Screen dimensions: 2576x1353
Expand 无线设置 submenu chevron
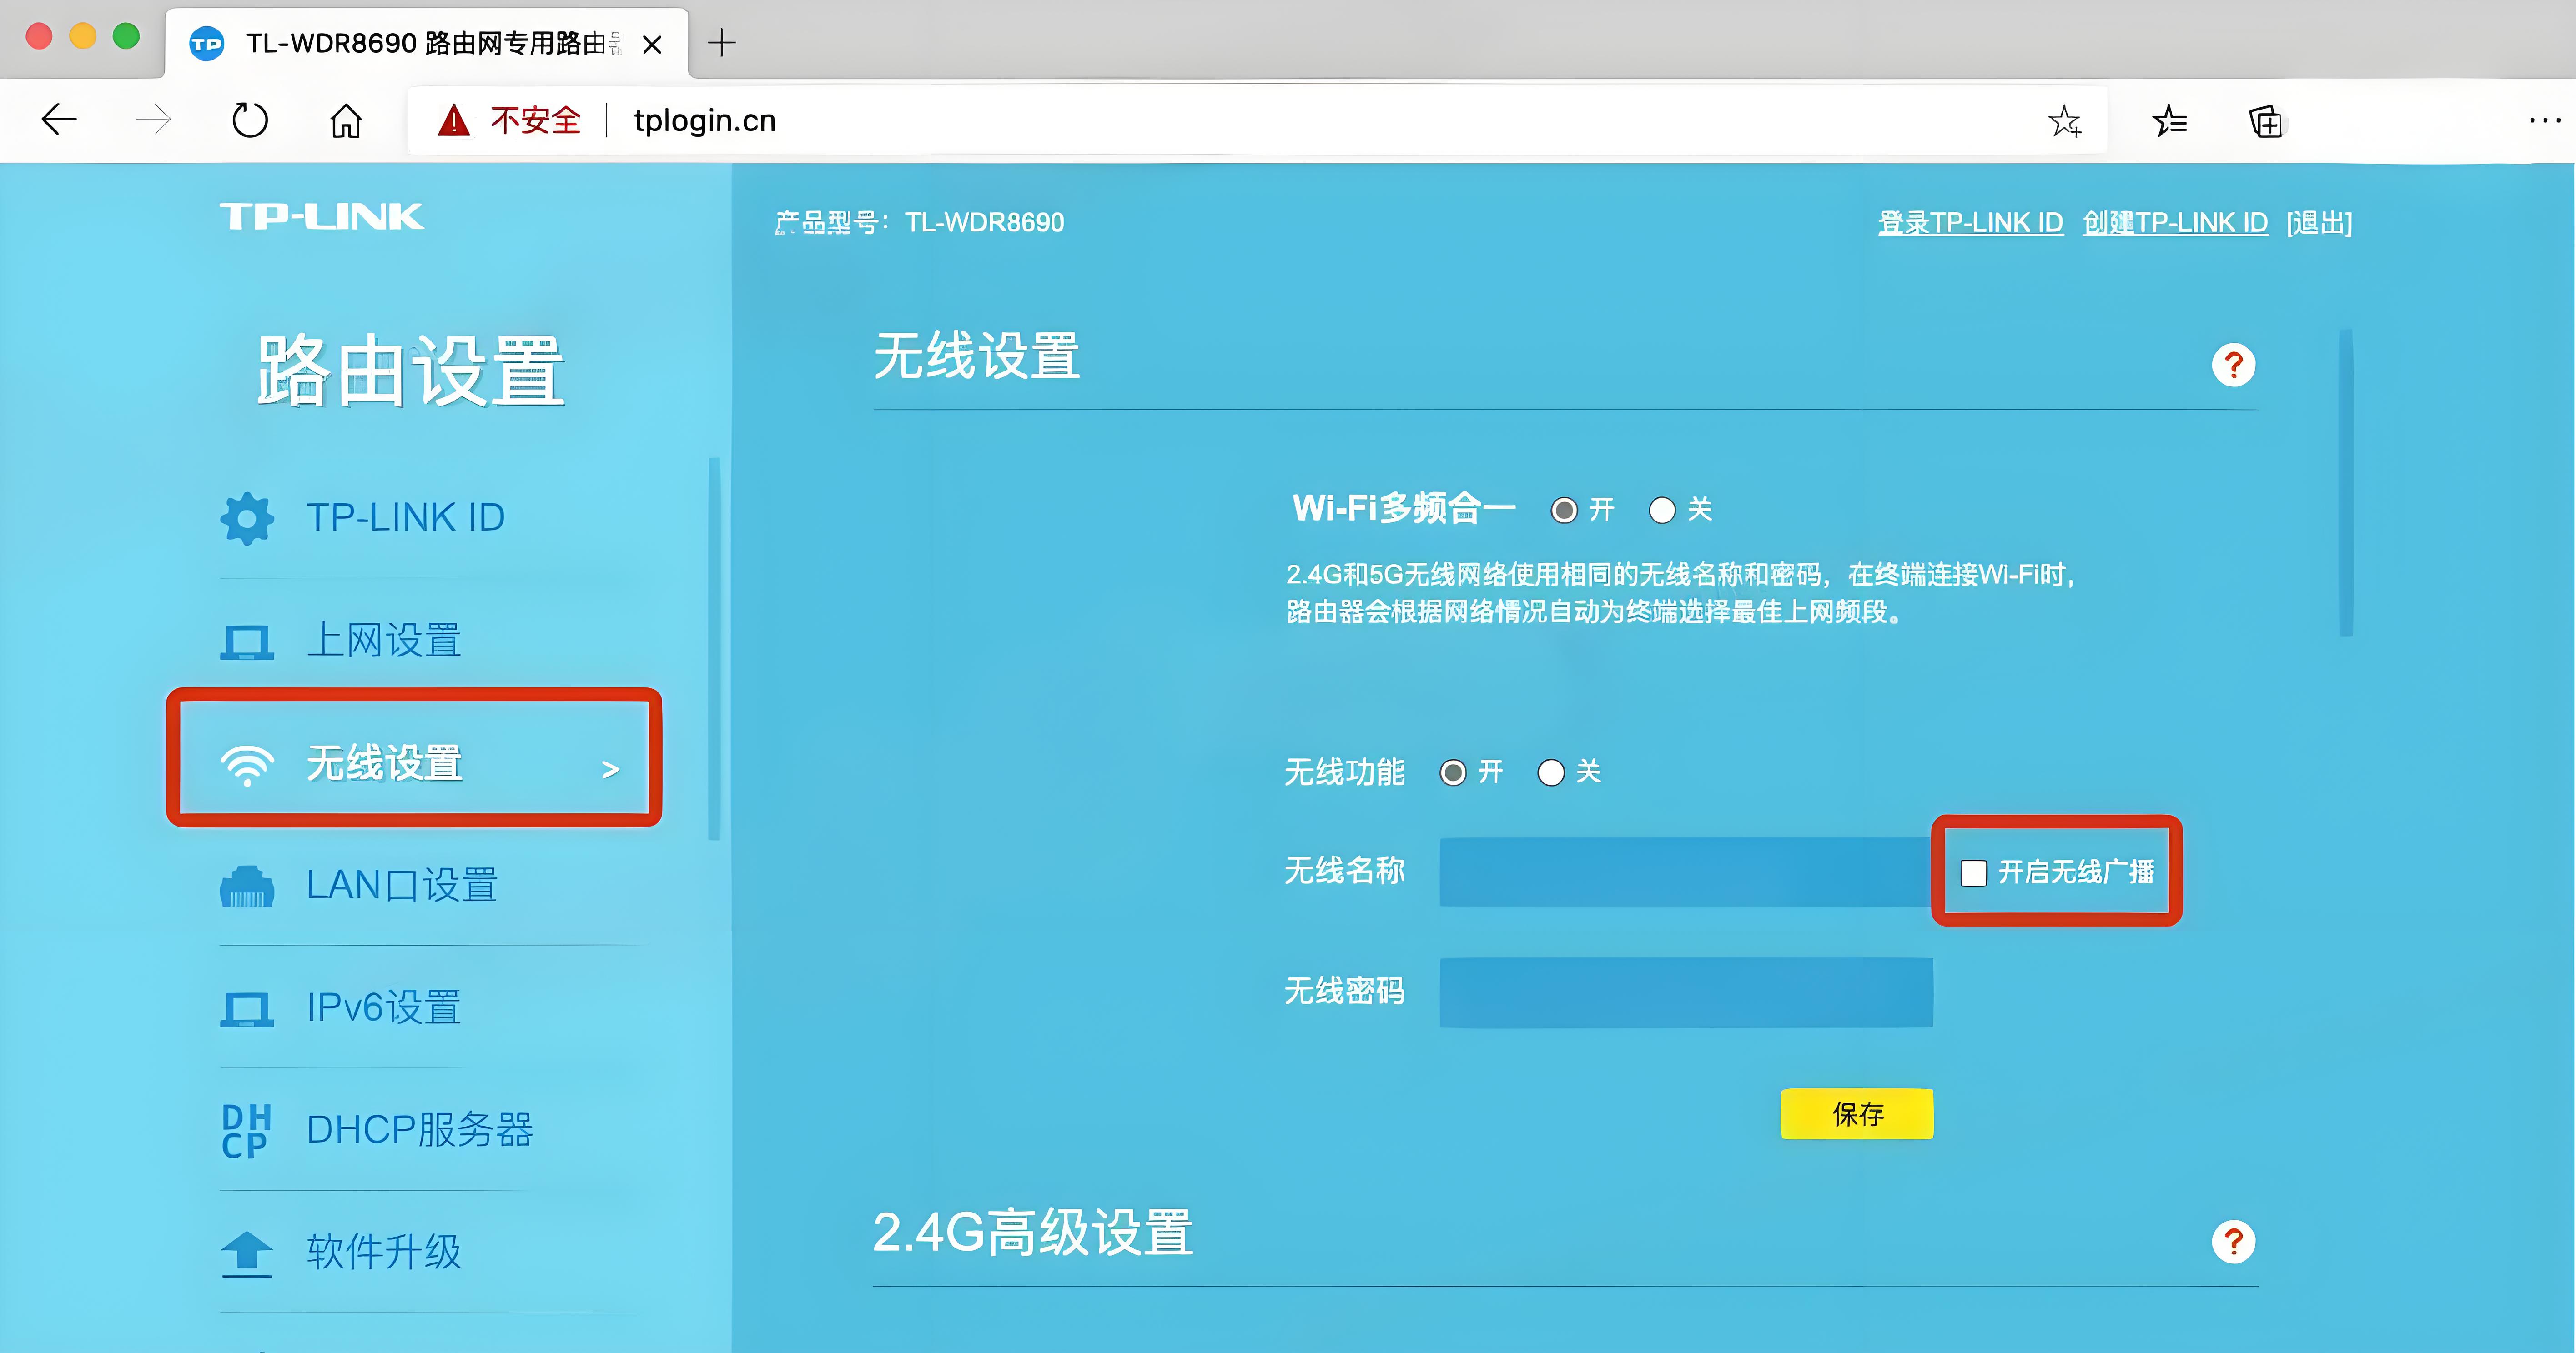[x=610, y=769]
